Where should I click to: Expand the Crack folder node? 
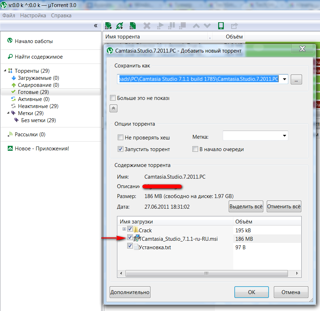pyautogui.click(x=124, y=229)
